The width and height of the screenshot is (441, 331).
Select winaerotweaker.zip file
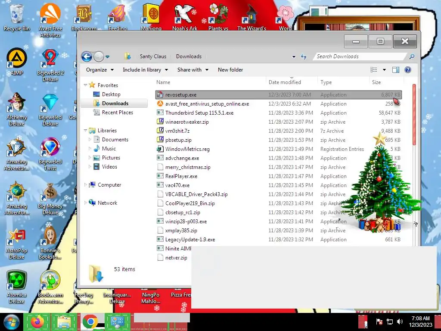279,122
